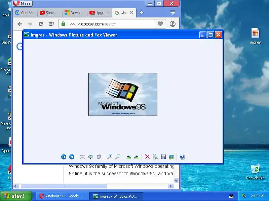Switch to imgres - Windows Picture taskbar button
269x201 pixels.
click(116, 196)
